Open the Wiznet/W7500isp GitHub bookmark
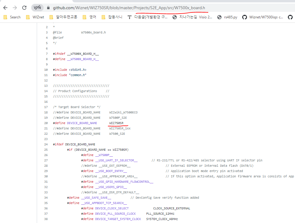Image resolution: width=295 pixels, height=223 pixels. (263, 17)
